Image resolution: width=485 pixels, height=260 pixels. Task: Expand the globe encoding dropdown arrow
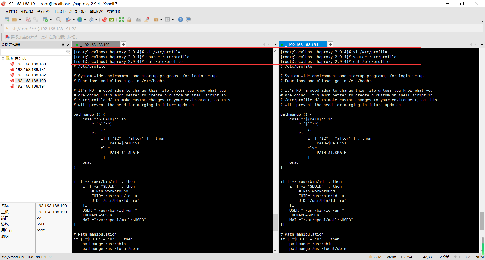pos(85,20)
